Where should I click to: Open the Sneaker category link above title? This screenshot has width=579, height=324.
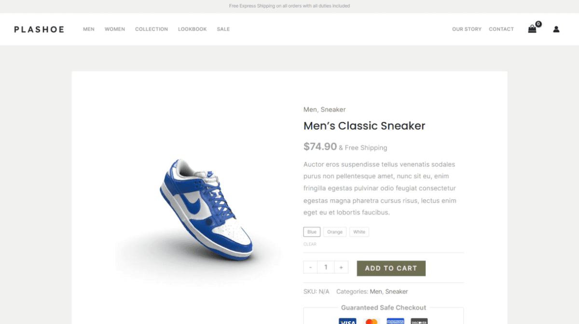click(333, 109)
